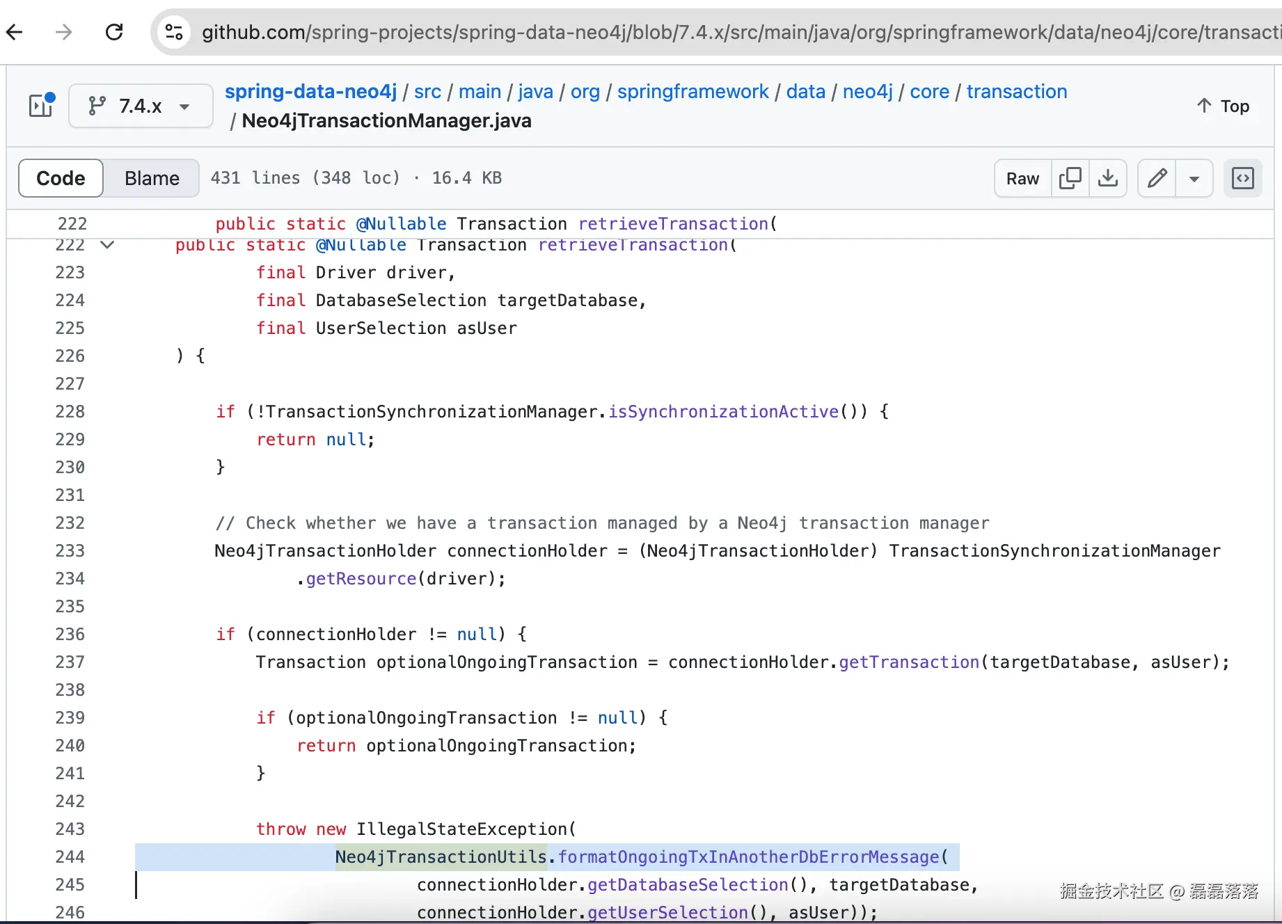The width and height of the screenshot is (1282, 924).
Task: Click the GitHub URL in the address bar
Action: 741,32
